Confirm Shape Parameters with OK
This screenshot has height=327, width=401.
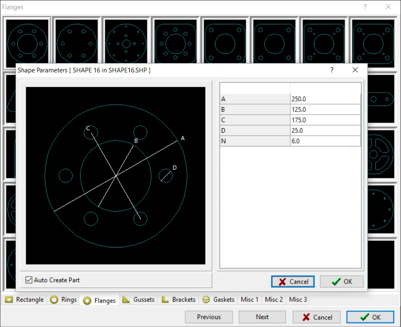tap(342, 282)
